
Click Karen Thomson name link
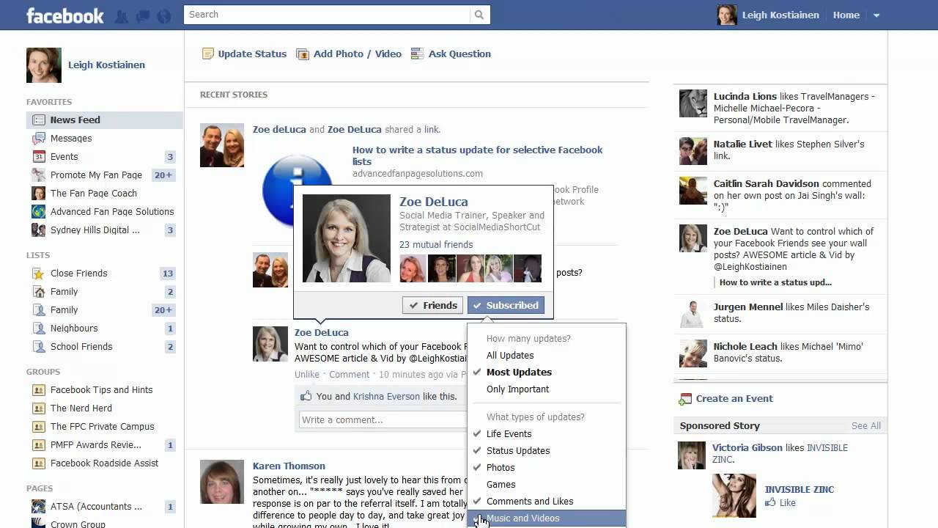[x=289, y=466]
